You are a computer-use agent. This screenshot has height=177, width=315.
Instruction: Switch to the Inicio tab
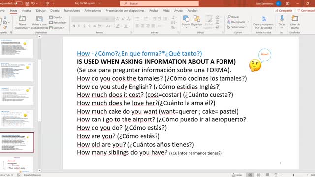click(x=13, y=11)
